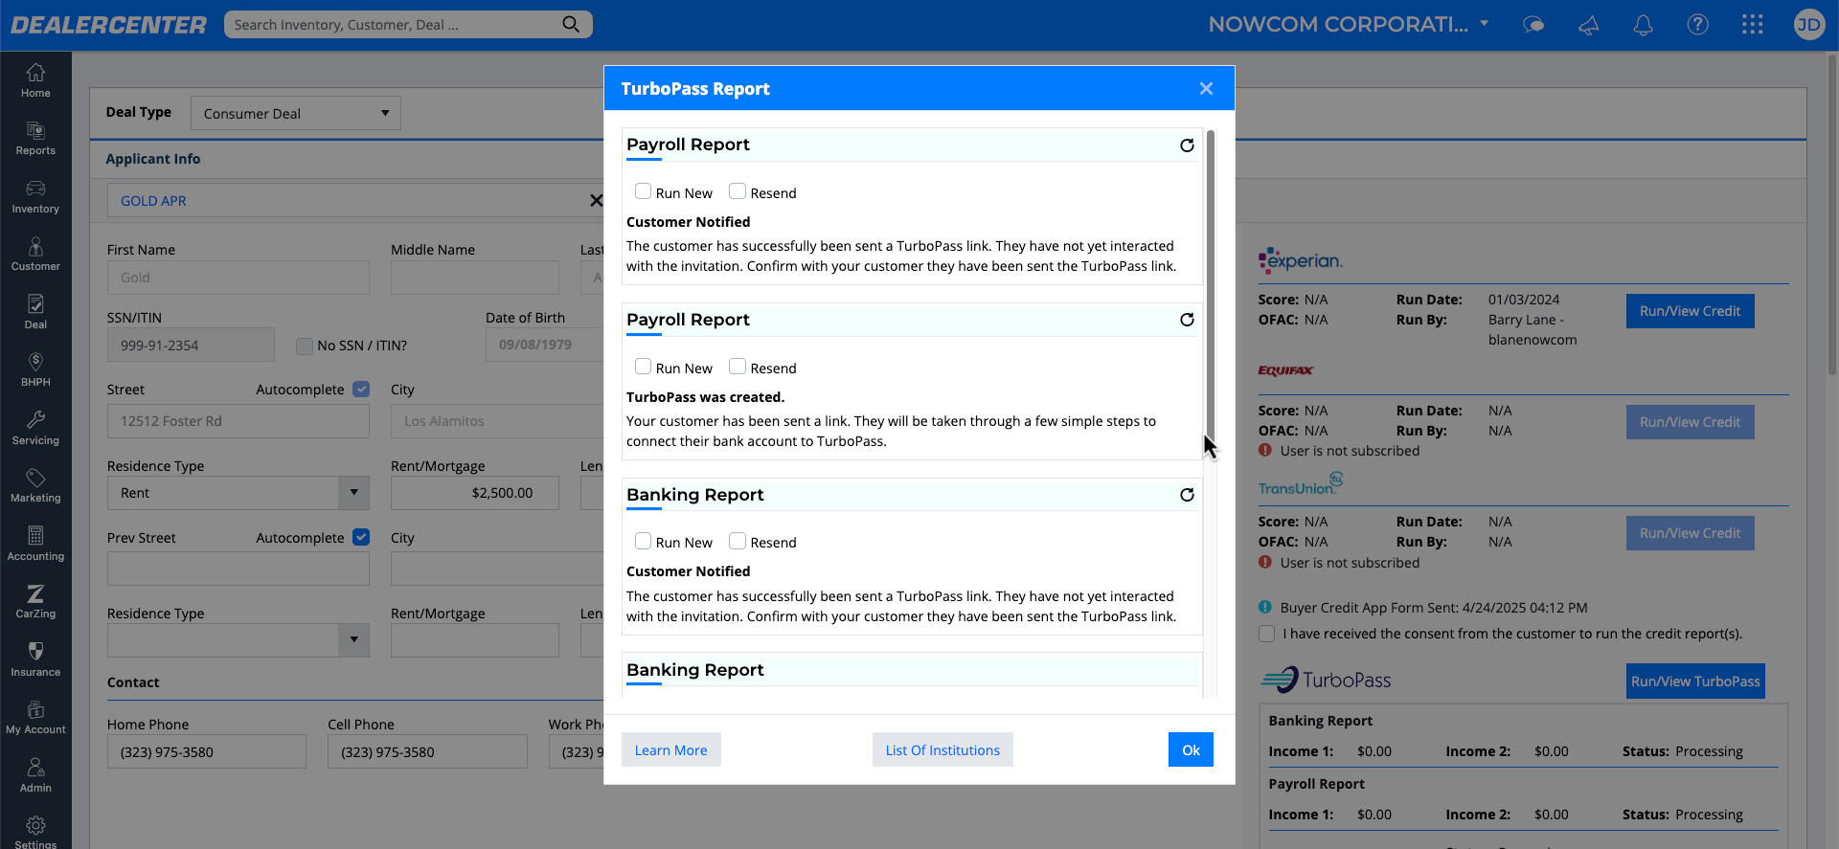Confirm the dialog with Ok
1839x849 pixels.
click(x=1191, y=749)
